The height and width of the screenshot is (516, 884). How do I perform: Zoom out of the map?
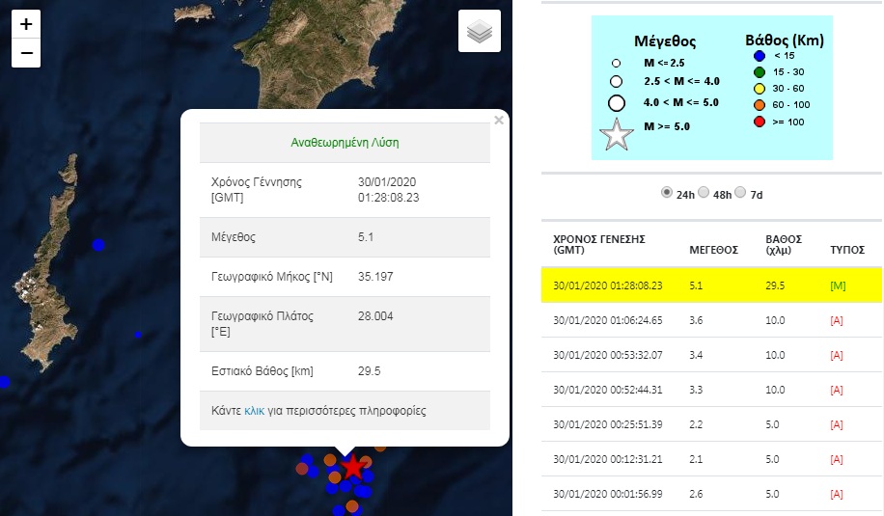coord(26,53)
